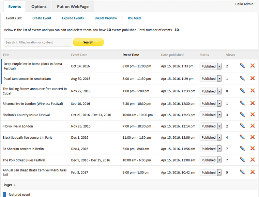
Task: Open status dropdown for Pearl Jam event
Action: coord(211,79)
